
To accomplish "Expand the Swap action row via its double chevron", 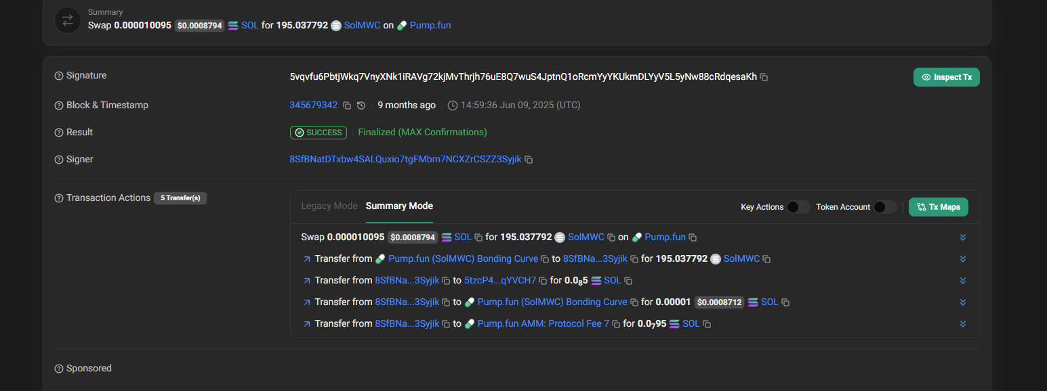I will [963, 237].
